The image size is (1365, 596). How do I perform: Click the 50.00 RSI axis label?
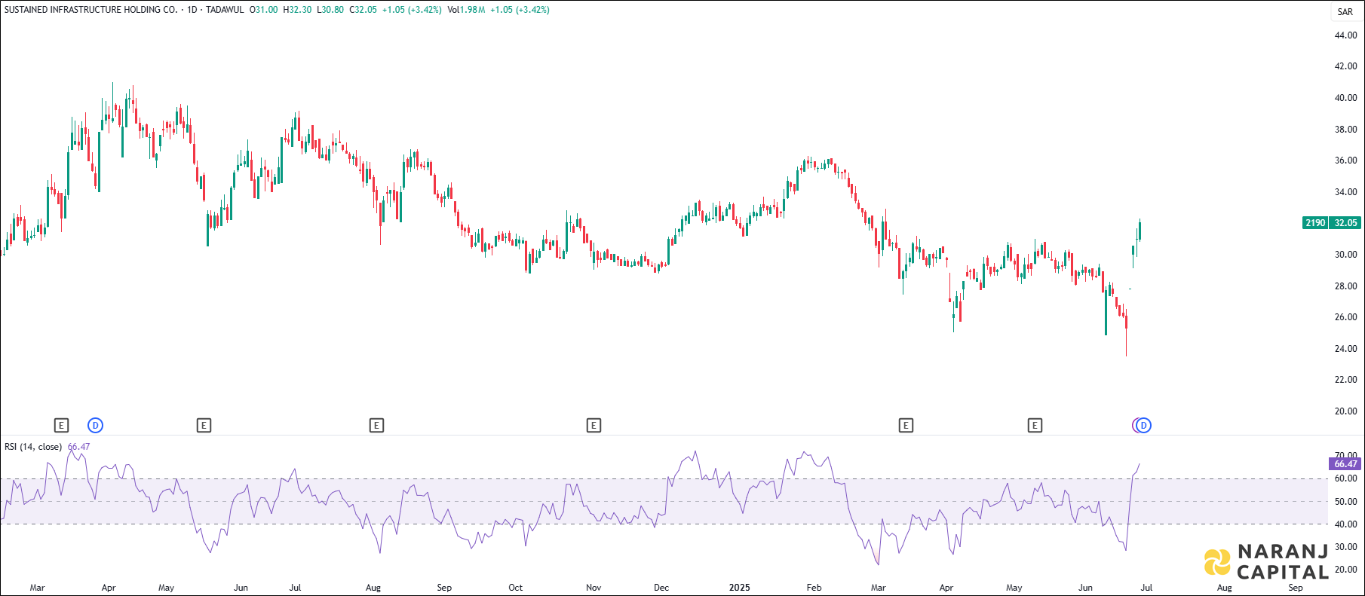[x=1345, y=502]
